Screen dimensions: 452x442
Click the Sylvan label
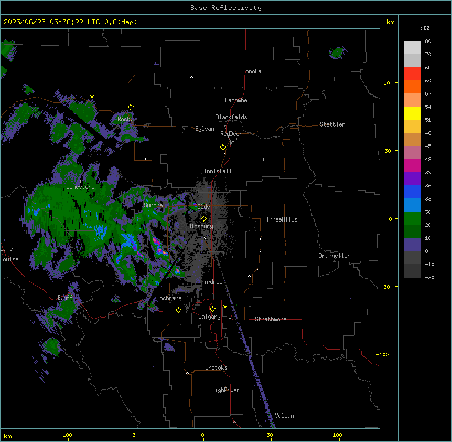coord(205,129)
